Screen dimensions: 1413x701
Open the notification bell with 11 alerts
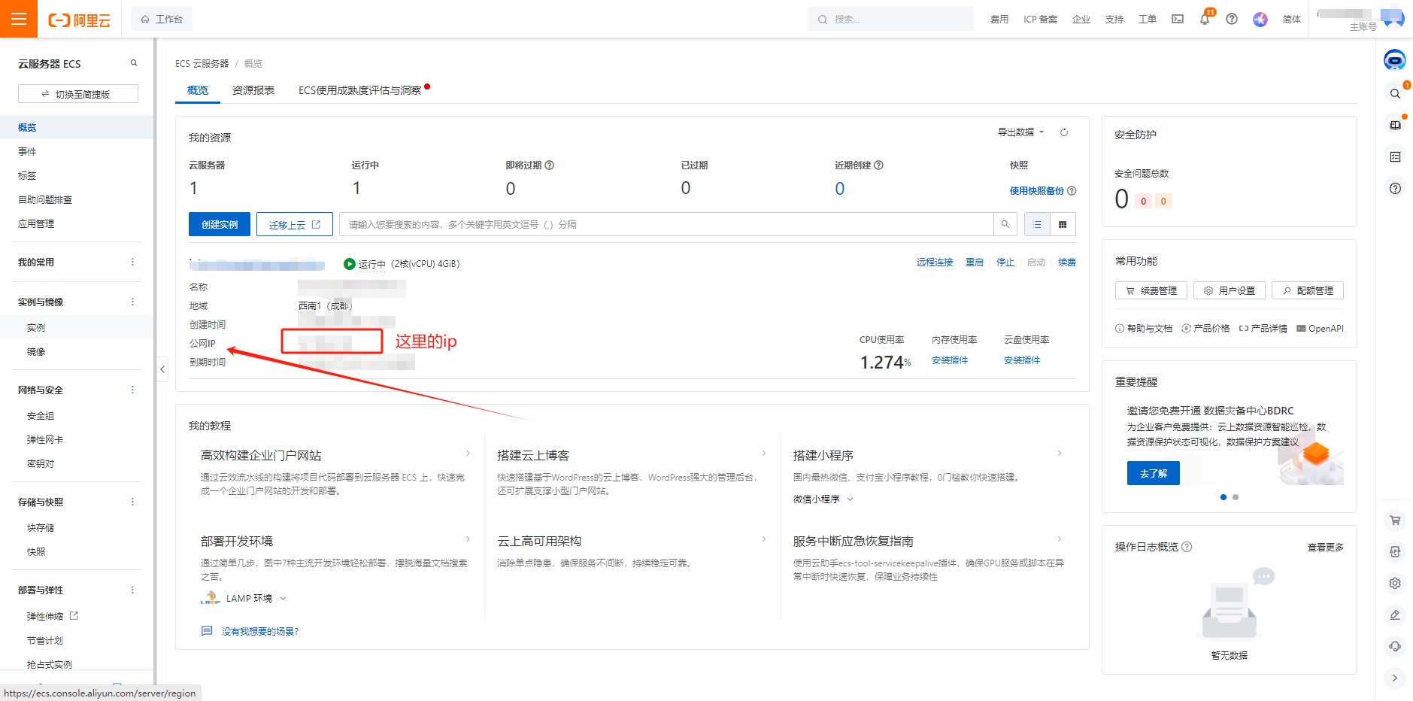point(1204,19)
